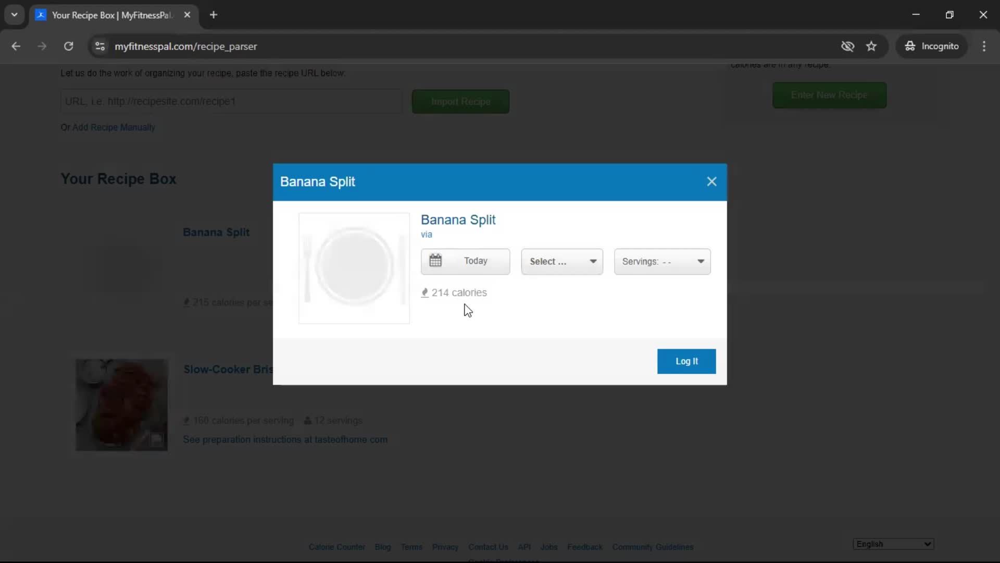Image resolution: width=1000 pixels, height=563 pixels.
Task: Click the third-party cookies eye icon
Action: [x=847, y=46]
